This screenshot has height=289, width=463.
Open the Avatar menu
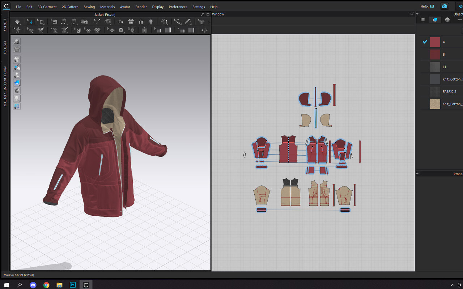pyautogui.click(x=124, y=7)
